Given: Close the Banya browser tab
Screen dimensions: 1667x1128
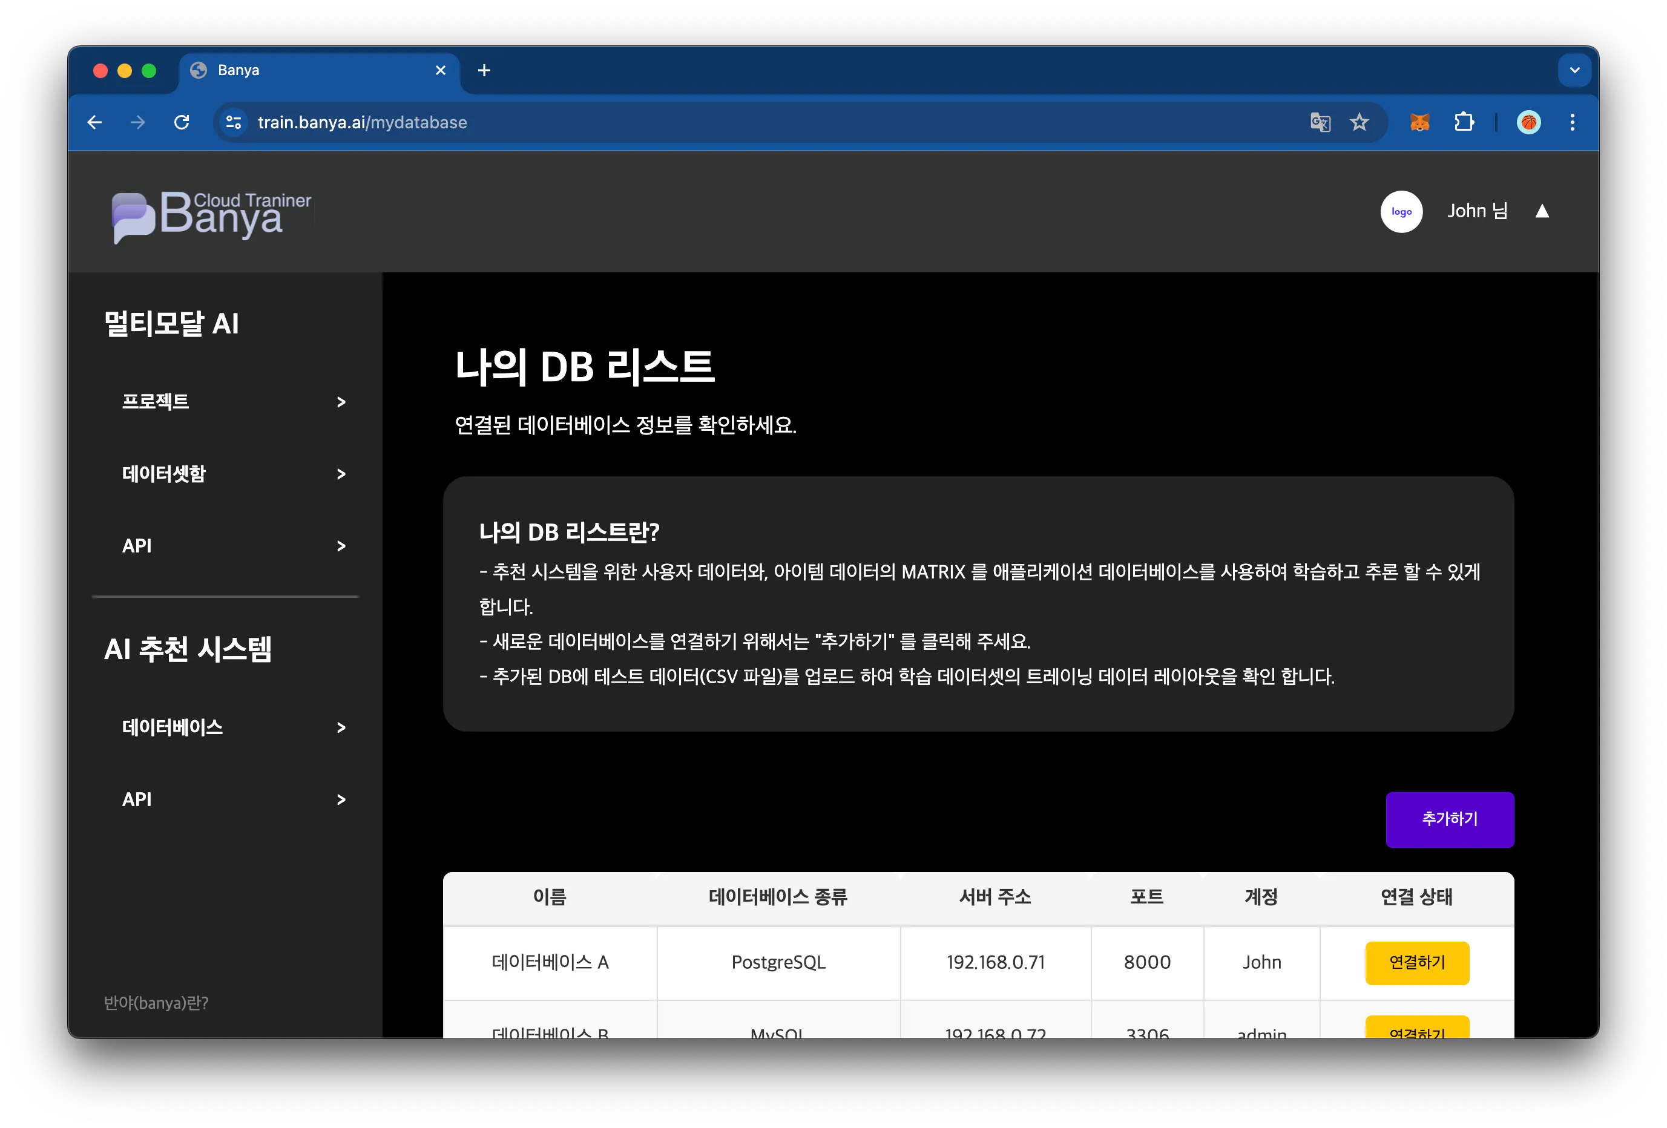Looking at the screenshot, I should point(441,70).
